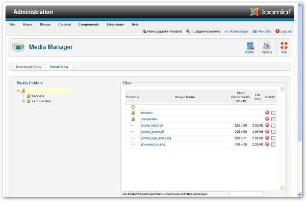Image resolution: width=306 pixels, height=201 pixels.
Task: Open the Menus menu
Action: tap(45, 24)
